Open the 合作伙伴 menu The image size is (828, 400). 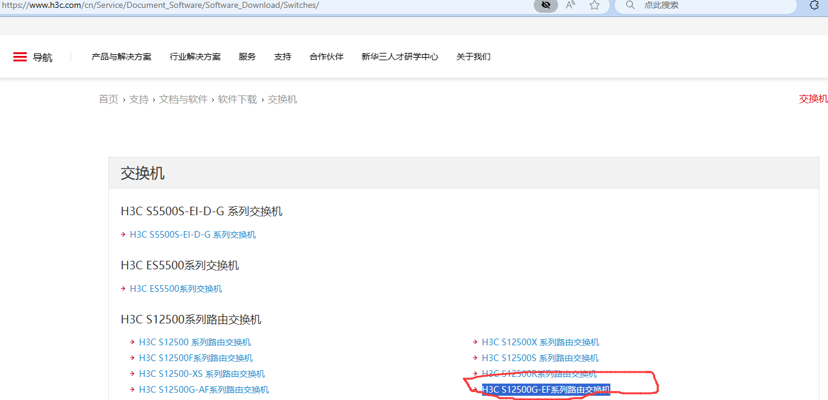pyautogui.click(x=326, y=57)
